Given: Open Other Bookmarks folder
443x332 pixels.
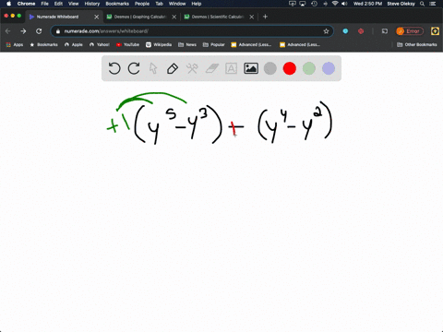Looking at the screenshot, I should click(x=417, y=44).
